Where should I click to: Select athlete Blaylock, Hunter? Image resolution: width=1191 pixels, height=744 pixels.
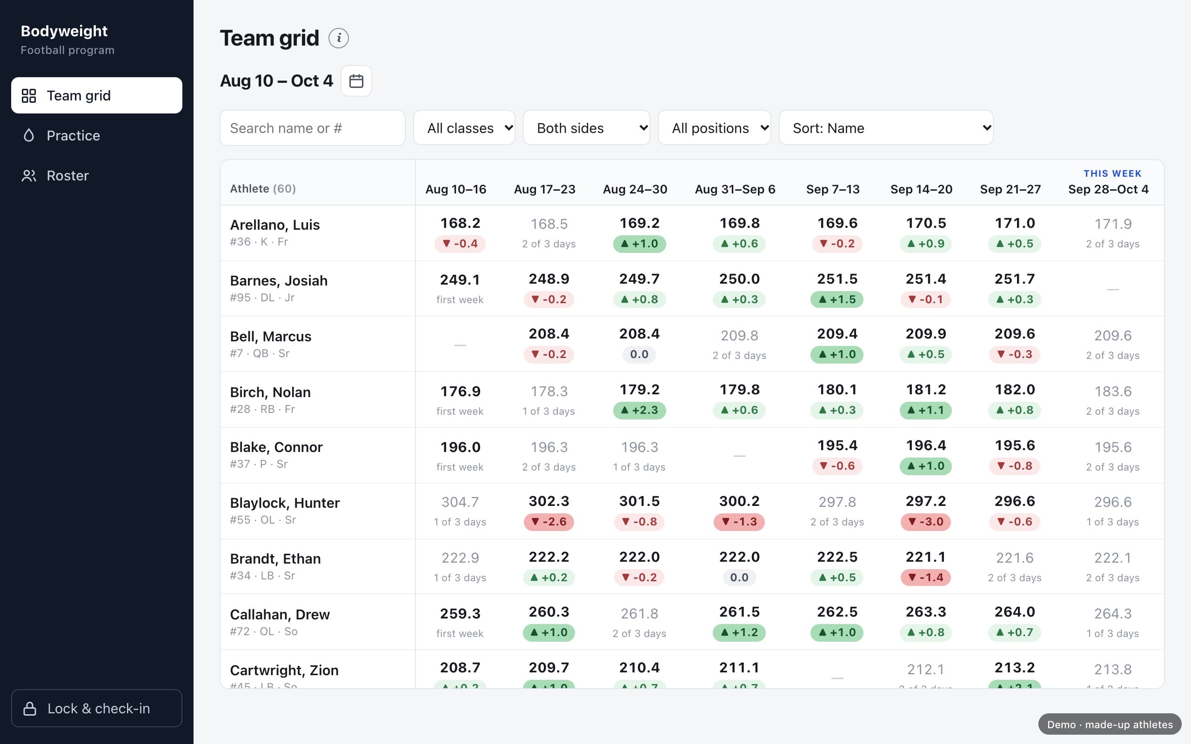[284, 503]
